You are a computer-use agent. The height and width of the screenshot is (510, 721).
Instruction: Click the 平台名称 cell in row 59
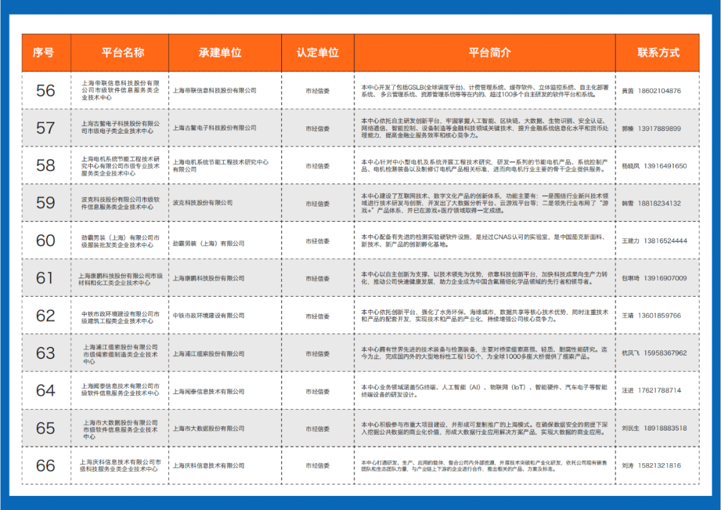pyautogui.click(x=120, y=203)
